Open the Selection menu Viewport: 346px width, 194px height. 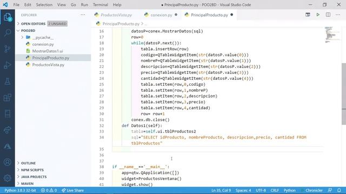44,5
